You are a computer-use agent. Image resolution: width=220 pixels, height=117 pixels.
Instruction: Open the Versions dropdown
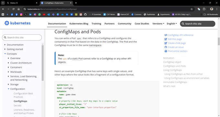pos(158,24)
